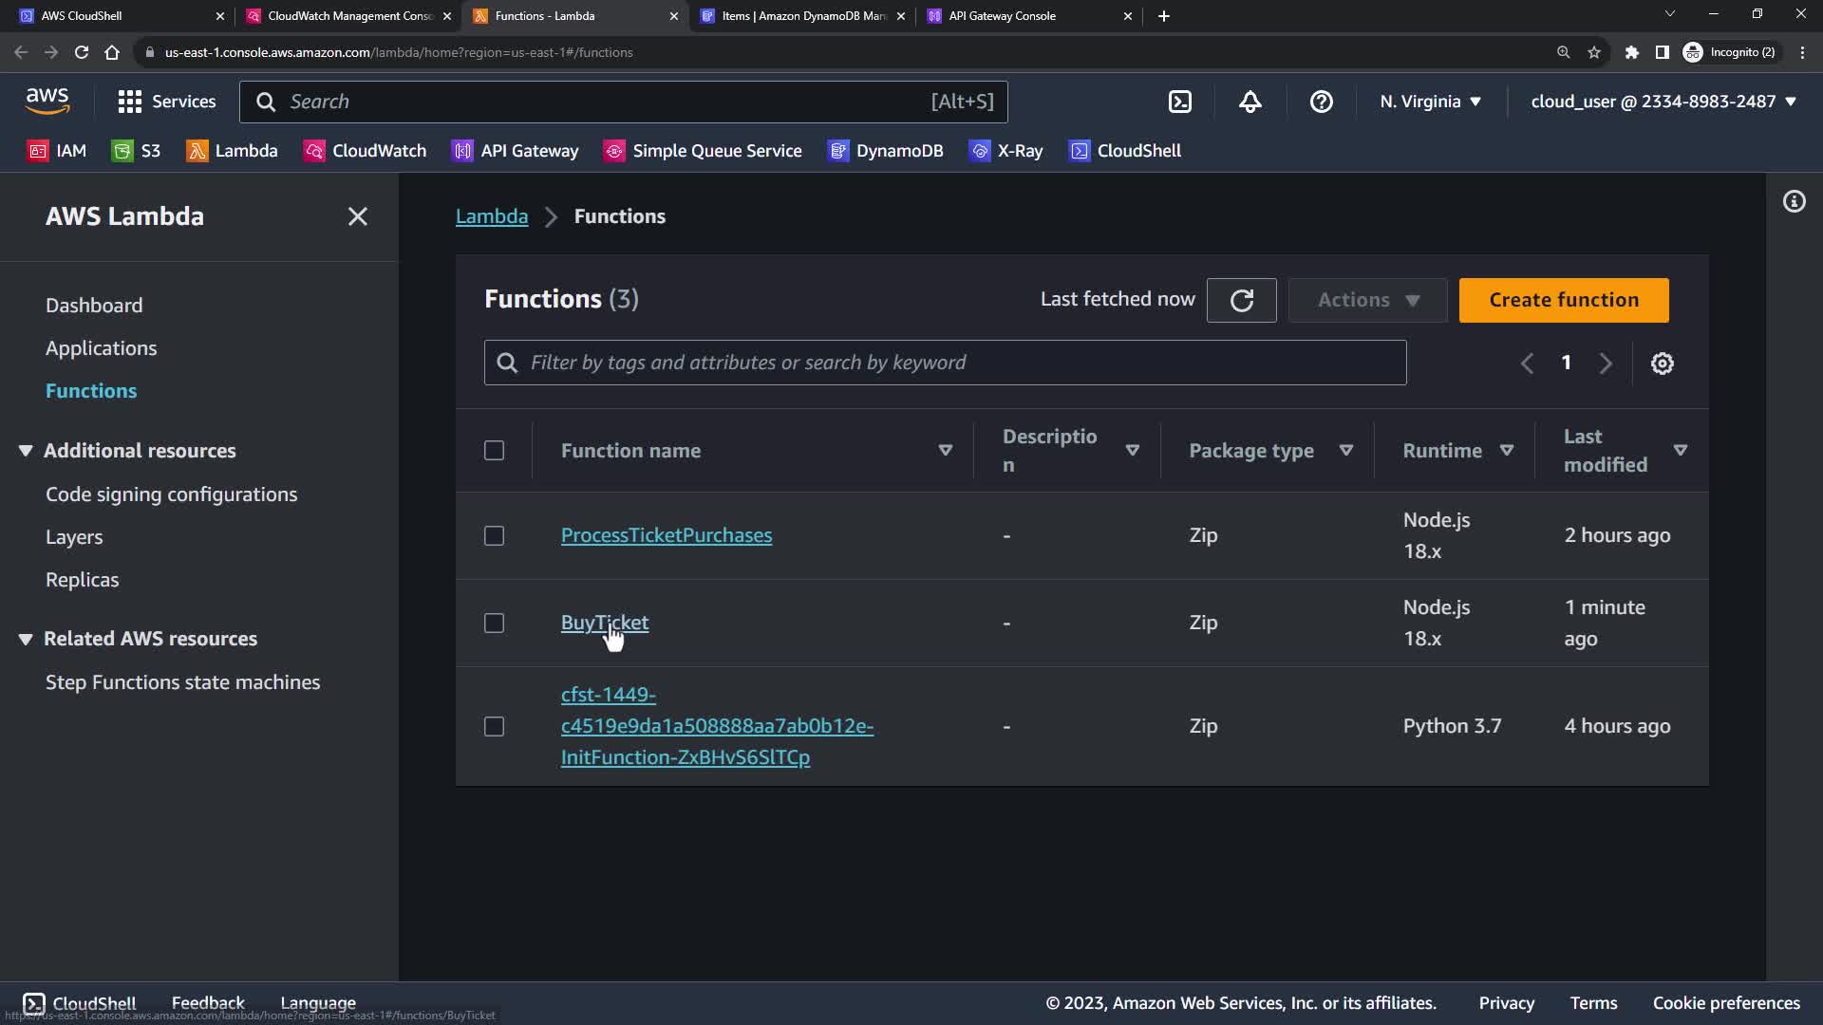1823x1025 pixels.
Task: Open the ProcessTicketPurchases function link
Action: coord(666,535)
